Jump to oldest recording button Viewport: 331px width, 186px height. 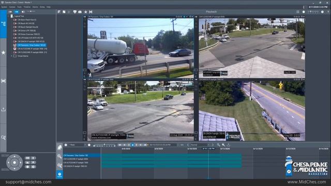[x=119, y=145]
